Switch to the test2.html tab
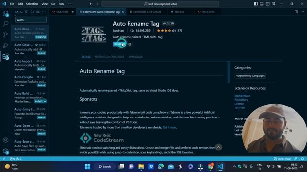The height and width of the screenshot is (172, 307). (208, 12)
